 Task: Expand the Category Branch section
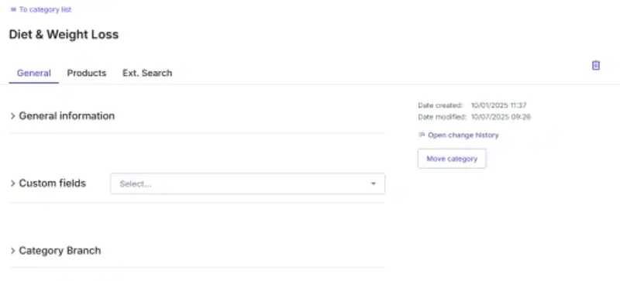[55, 251]
